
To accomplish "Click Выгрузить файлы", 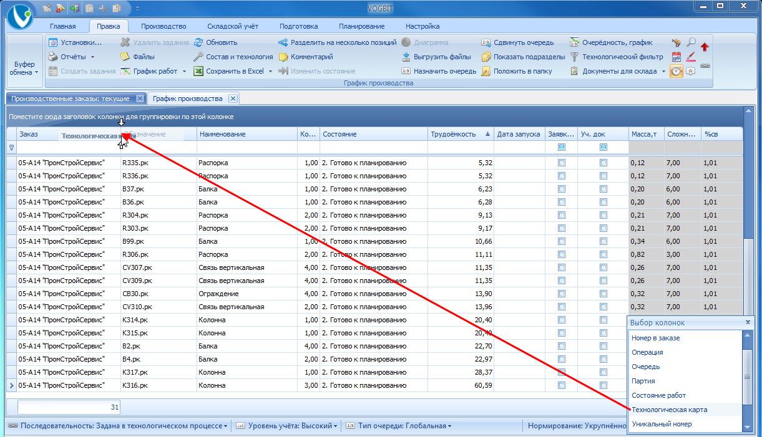I will click(x=436, y=57).
